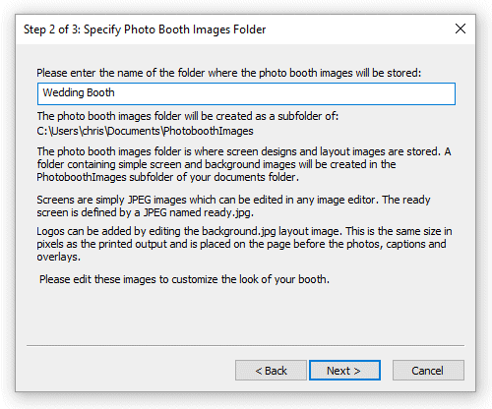
Task: Click the horizontal separator line above the buttons
Action: click(245, 345)
